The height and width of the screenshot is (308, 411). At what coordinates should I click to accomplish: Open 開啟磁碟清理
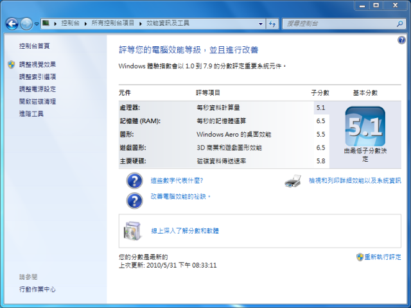point(37,101)
